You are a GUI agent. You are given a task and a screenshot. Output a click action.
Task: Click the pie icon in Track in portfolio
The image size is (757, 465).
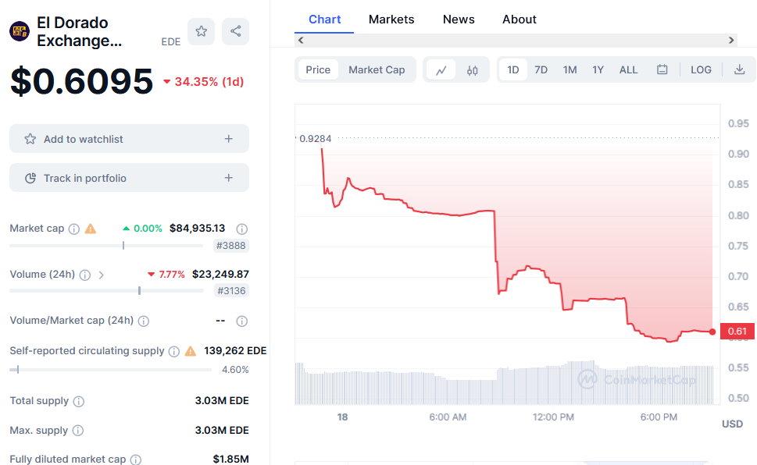pyautogui.click(x=30, y=178)
